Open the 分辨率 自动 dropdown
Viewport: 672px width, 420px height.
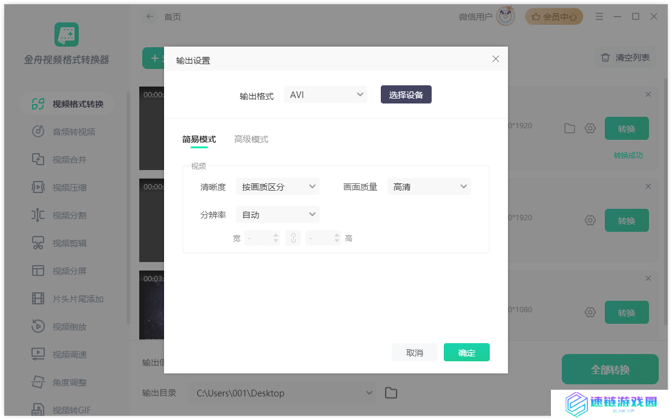(x=278, y=215)
